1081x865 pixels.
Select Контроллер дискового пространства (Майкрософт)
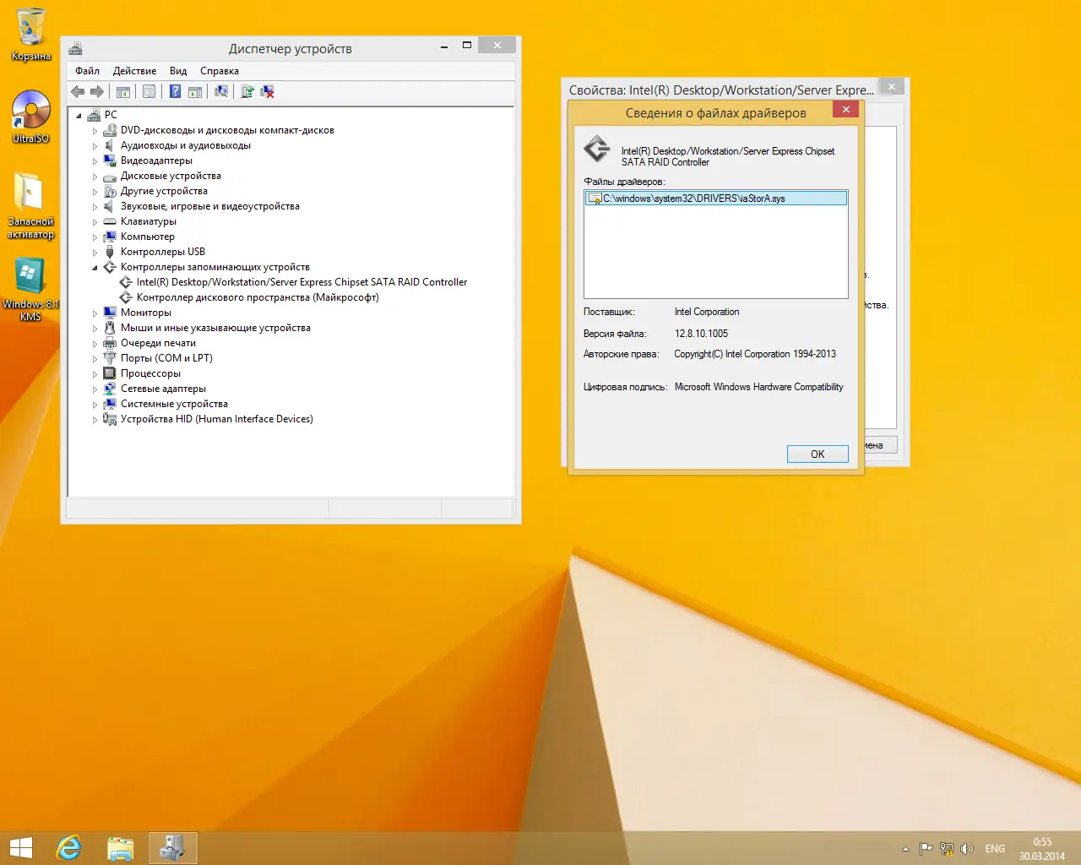click(258, 297)
